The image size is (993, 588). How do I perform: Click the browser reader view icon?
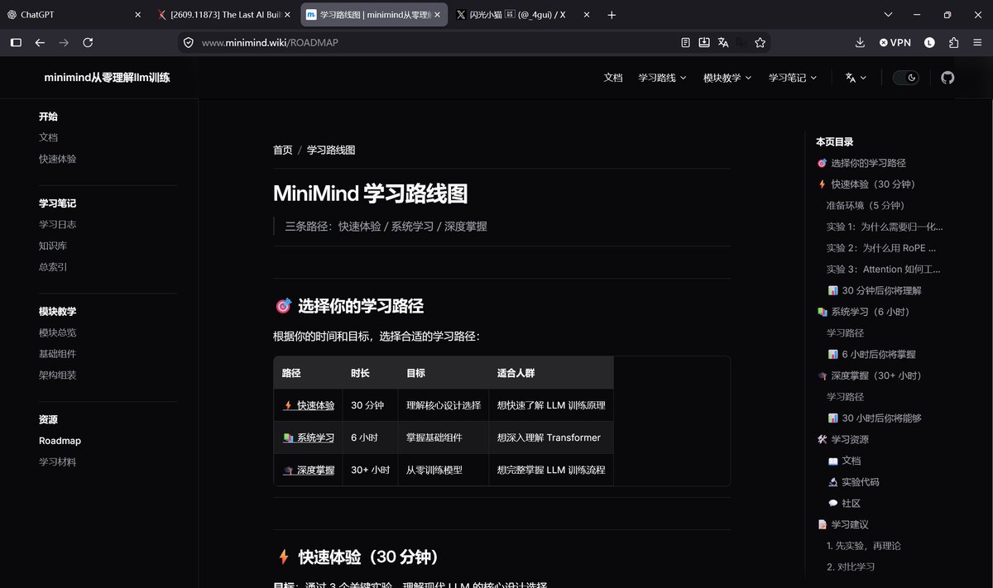685,42
